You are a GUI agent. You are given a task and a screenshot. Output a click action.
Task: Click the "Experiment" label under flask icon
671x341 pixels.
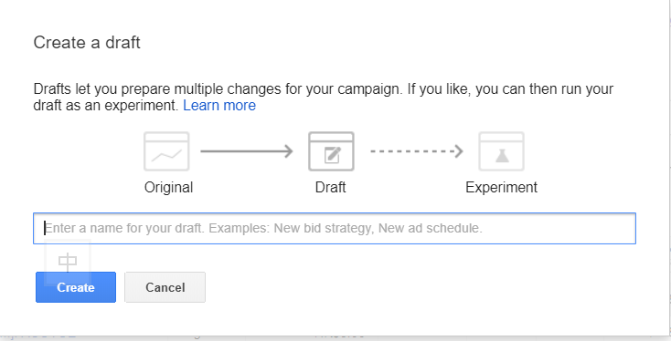502,187
